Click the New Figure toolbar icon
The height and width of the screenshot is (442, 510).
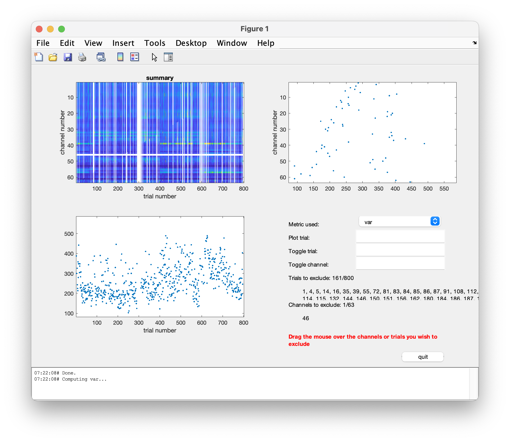click(39, 57)
